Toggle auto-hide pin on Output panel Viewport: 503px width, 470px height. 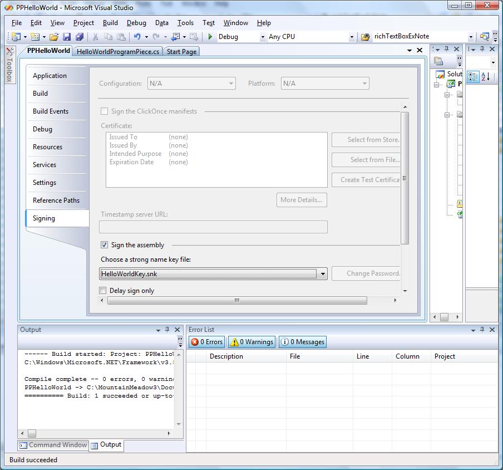[x=167, y=330]
